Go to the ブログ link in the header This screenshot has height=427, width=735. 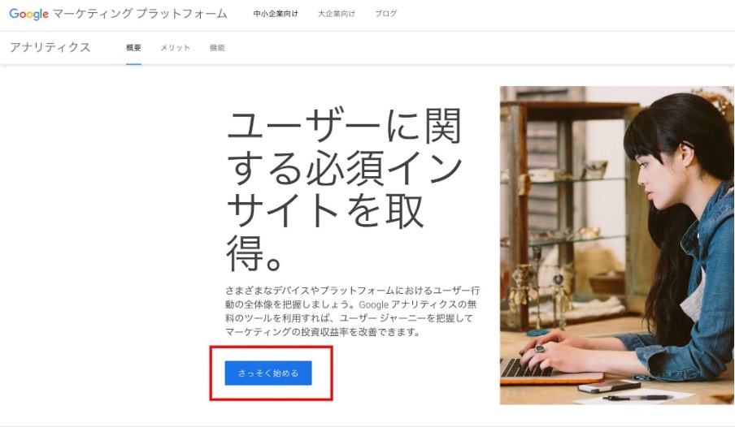[385, 14]
